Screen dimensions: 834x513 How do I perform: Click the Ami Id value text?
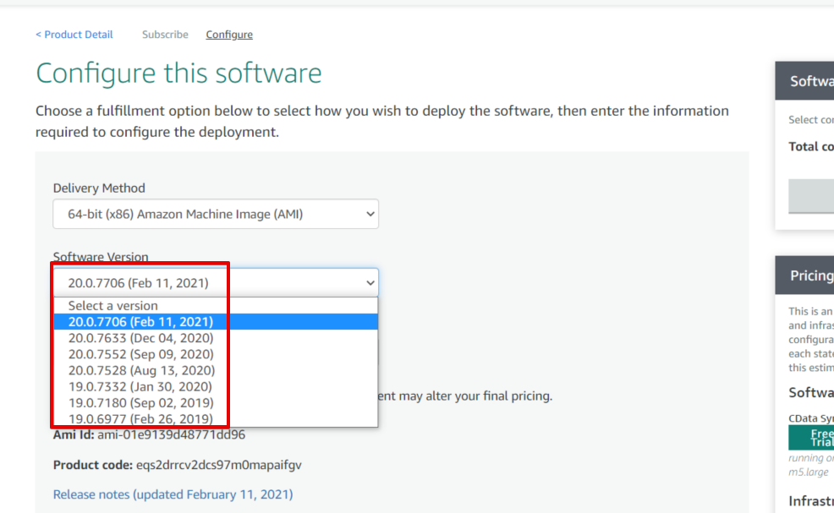171,435
